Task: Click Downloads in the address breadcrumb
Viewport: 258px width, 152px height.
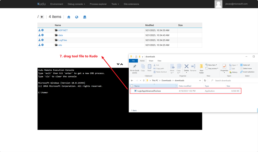Action: tap(166, 80)
